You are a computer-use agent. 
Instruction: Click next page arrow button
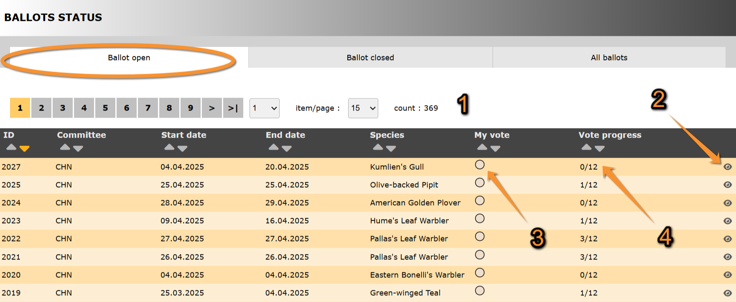211,108
